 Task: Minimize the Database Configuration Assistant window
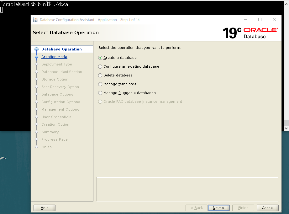(246, 19)
